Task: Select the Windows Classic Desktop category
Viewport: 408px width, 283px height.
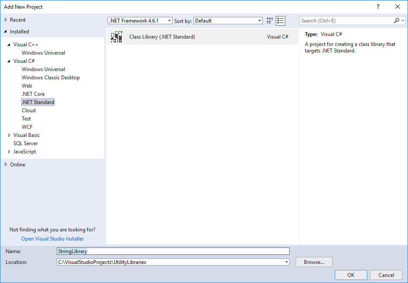Action: click(51, 77)
